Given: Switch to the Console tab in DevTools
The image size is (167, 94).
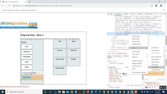Looking at the screenshot, I should pyautogui.click(x=126, y=14).
